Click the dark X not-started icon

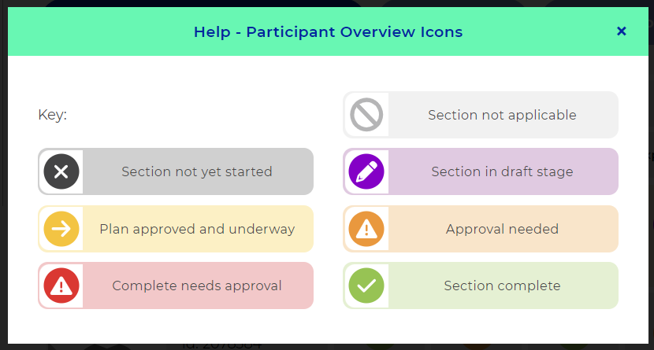click(61, 171)
